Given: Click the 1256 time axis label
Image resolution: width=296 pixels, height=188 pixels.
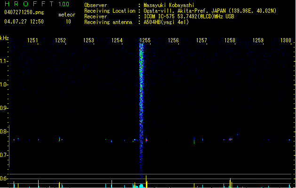Looking at the screenshot, I should (173, 40).
